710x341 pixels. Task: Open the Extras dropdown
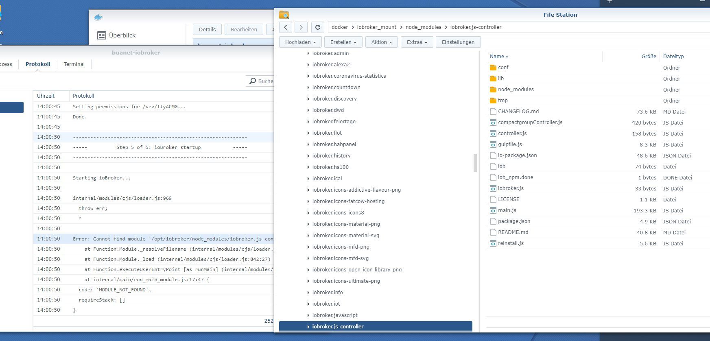tap(417, 42)
